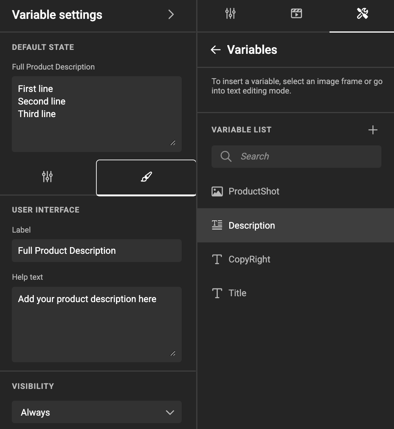Select the CopyRight variable
The image size is (394, 429).
coord(295,259)
